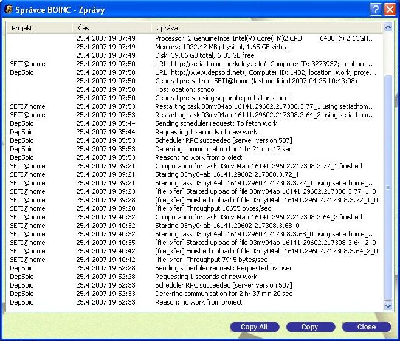Screen dimensions: 400x341
Task: Click the scrollbar down arrow
Action: (388, 306)
